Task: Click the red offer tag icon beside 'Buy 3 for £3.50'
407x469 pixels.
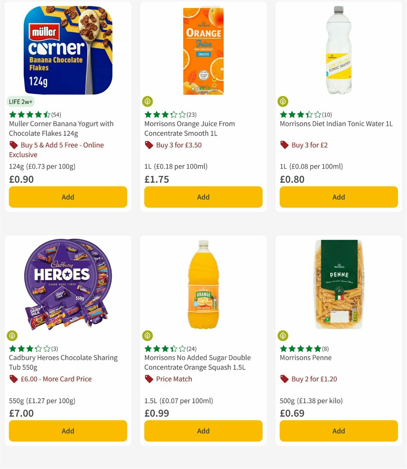Action: pyautogui.click(x=149, y=145)
